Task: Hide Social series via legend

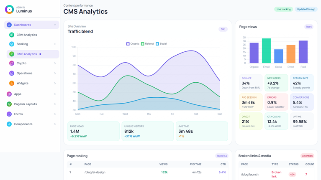Action: point(161,44)
